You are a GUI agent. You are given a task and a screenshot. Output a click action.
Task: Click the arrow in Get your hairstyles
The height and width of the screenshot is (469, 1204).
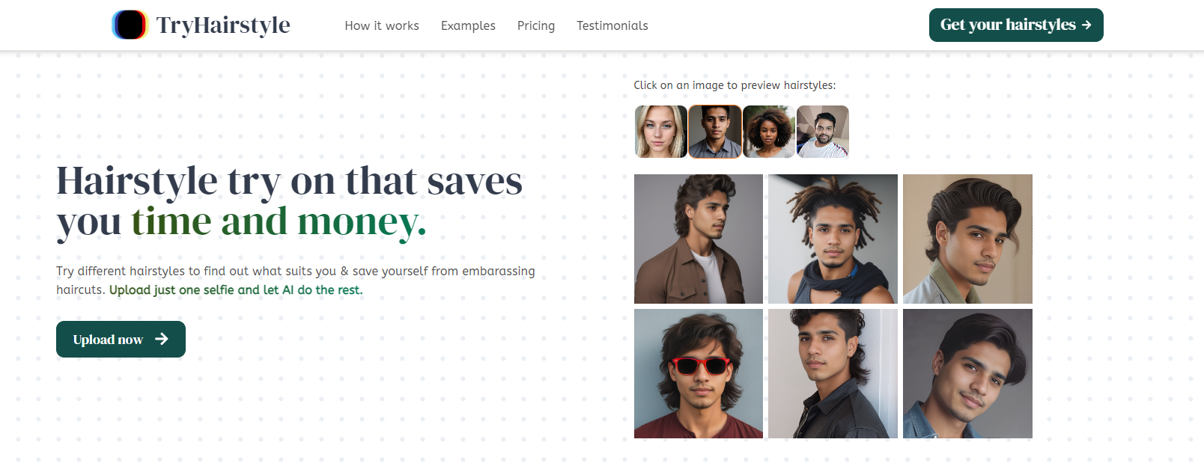point(1086,25)
